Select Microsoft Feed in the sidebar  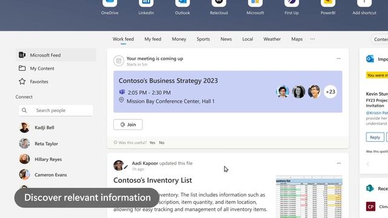click(x=56, y=55)
